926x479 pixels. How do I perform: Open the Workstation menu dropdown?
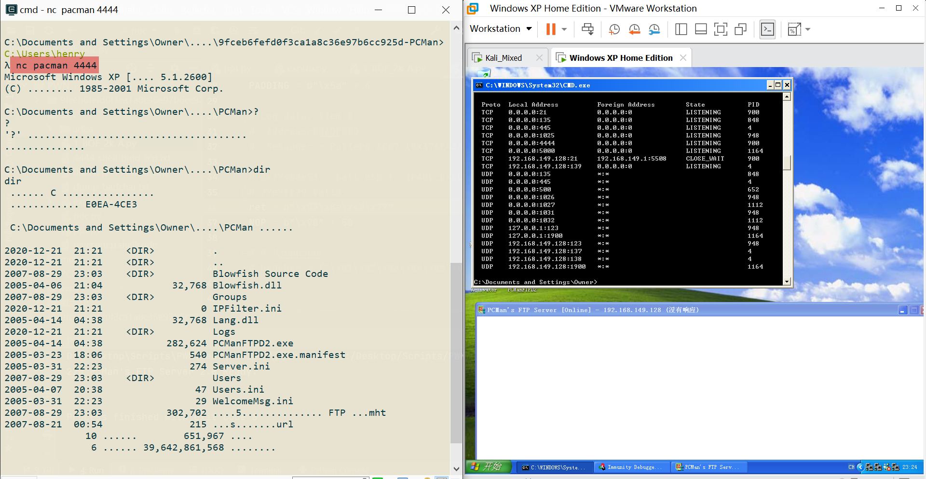point(501,29)
